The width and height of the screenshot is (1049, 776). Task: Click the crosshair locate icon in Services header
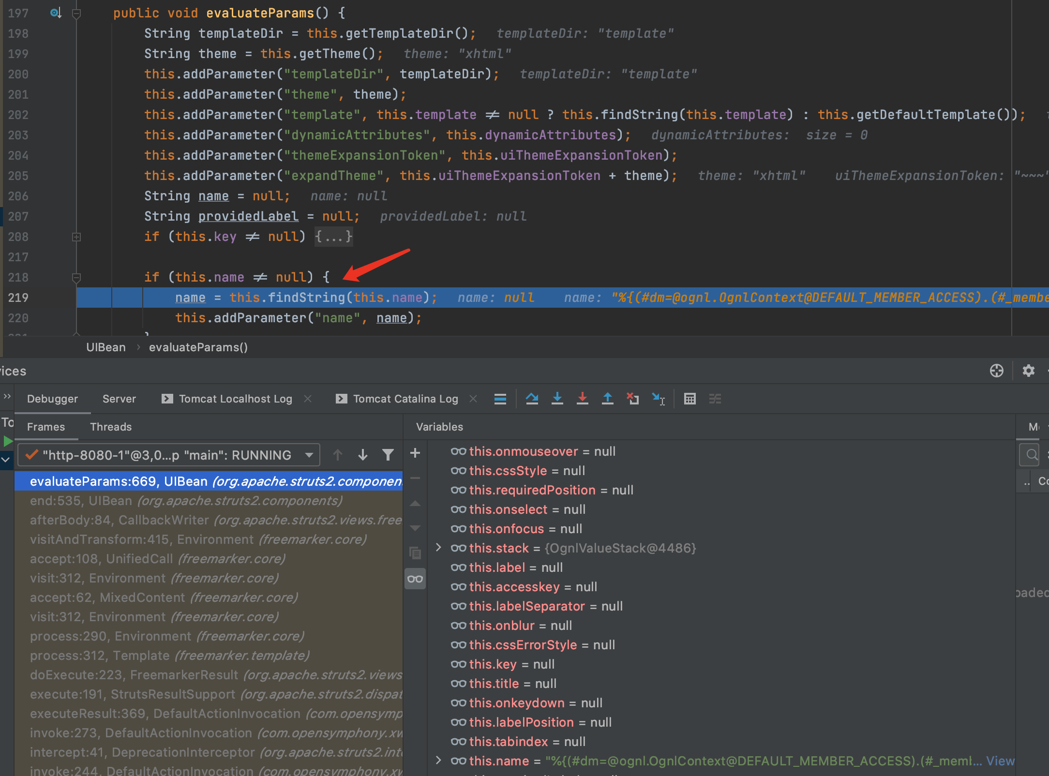996,371
